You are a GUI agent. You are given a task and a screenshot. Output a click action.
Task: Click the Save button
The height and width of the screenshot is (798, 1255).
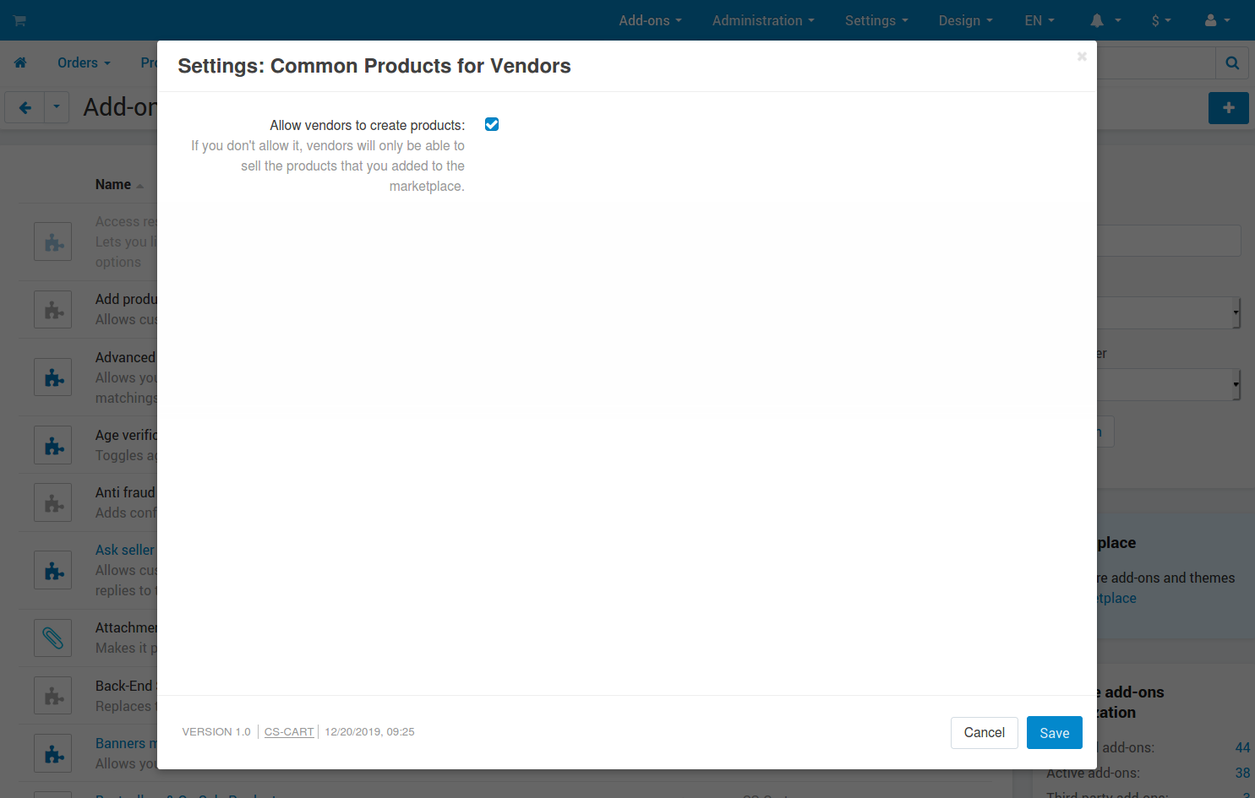pyautogui.click(x=1055, y=733)
